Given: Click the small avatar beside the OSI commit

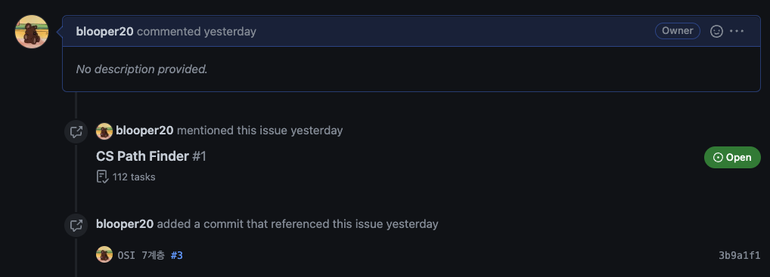Looking at the screenshot, I should tap(104, 254).
